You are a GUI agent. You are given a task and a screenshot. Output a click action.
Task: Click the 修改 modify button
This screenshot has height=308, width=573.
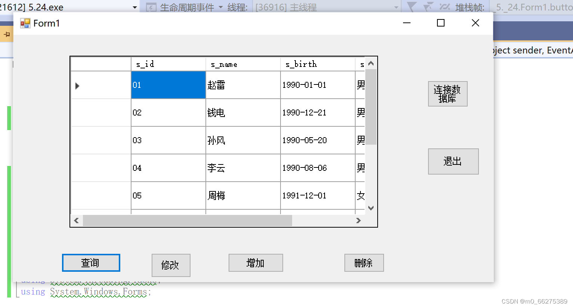pos(171,265)
